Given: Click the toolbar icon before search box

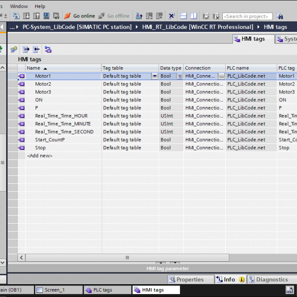Looking at the screenshot, I should click(x=216, y=16).
